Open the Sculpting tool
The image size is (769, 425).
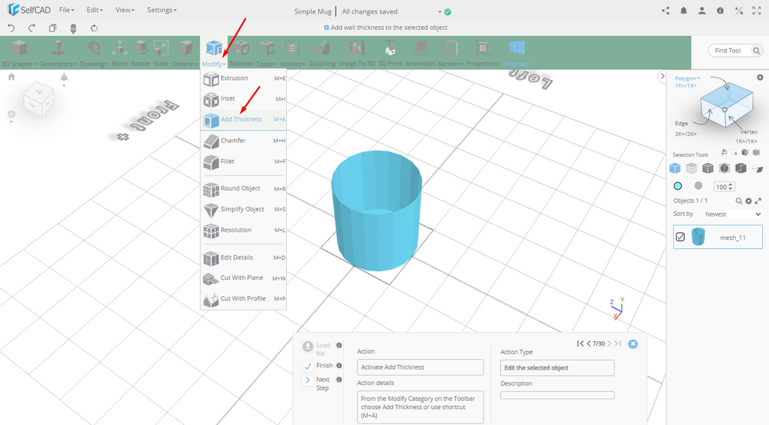point(321,53)
